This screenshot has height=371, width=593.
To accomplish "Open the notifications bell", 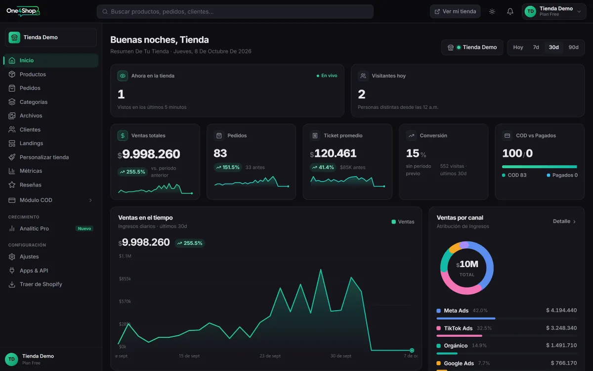I will click(510, 11).
